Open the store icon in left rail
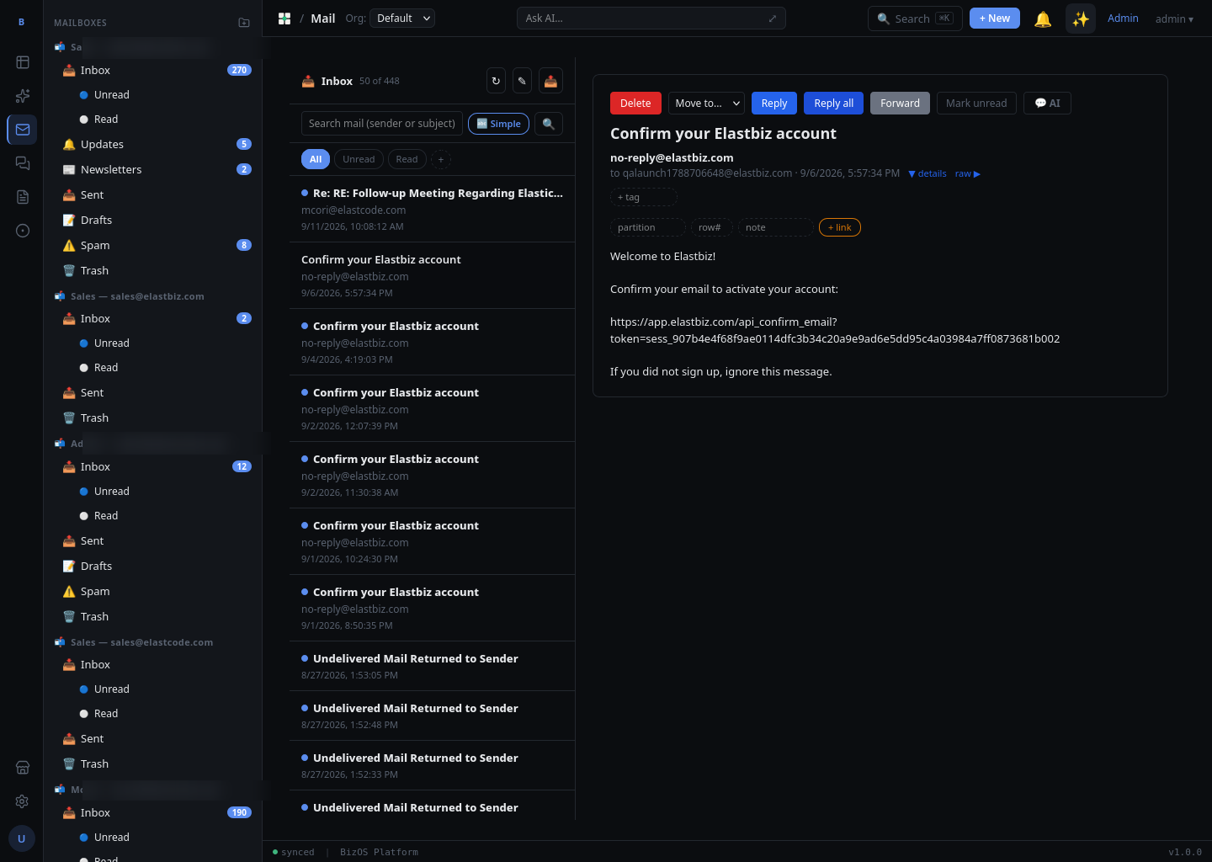The height and width of the screenshot is (862, 1212). [23, 768]
